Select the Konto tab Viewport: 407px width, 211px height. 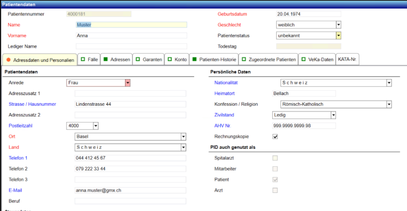[177, 60]
